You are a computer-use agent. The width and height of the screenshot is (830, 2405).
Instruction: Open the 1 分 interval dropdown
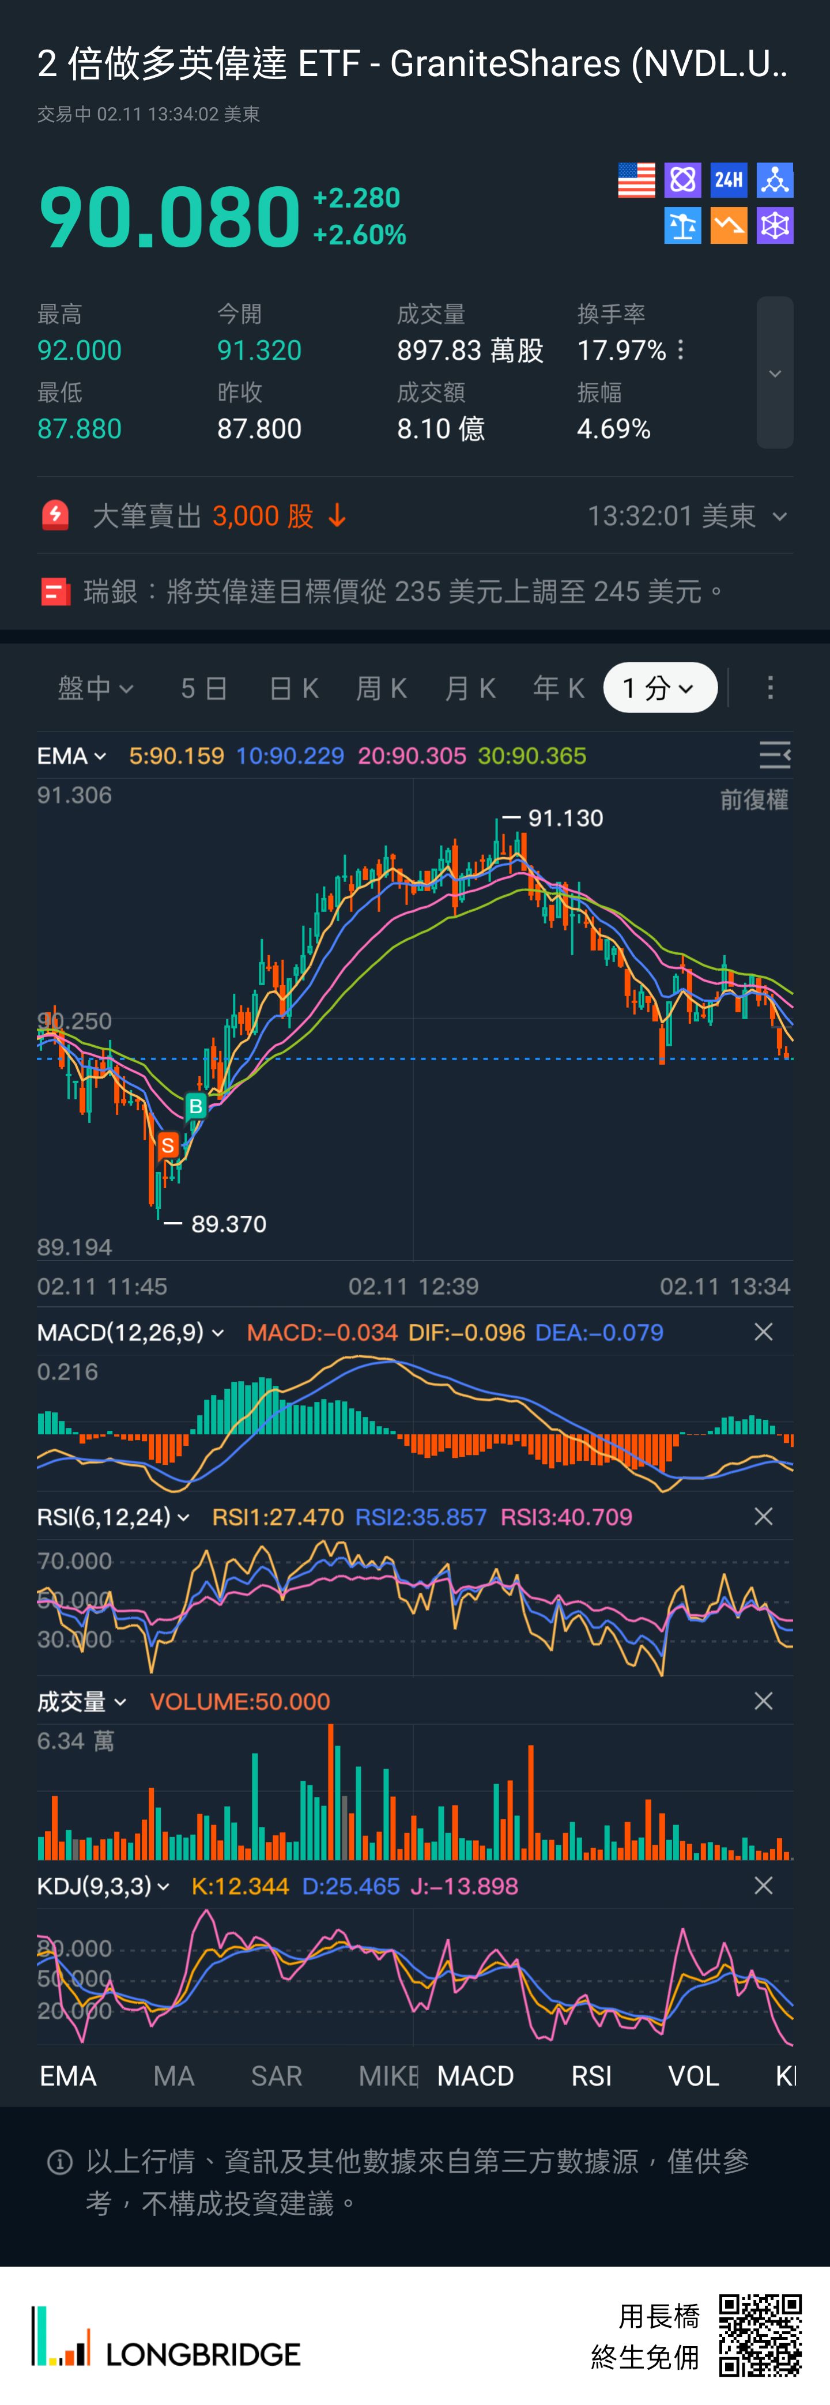click(659, 688)
